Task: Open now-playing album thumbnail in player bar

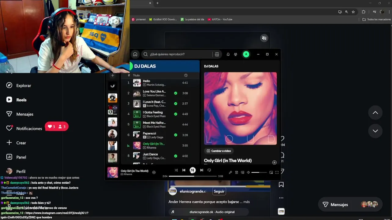Action: 113,172
